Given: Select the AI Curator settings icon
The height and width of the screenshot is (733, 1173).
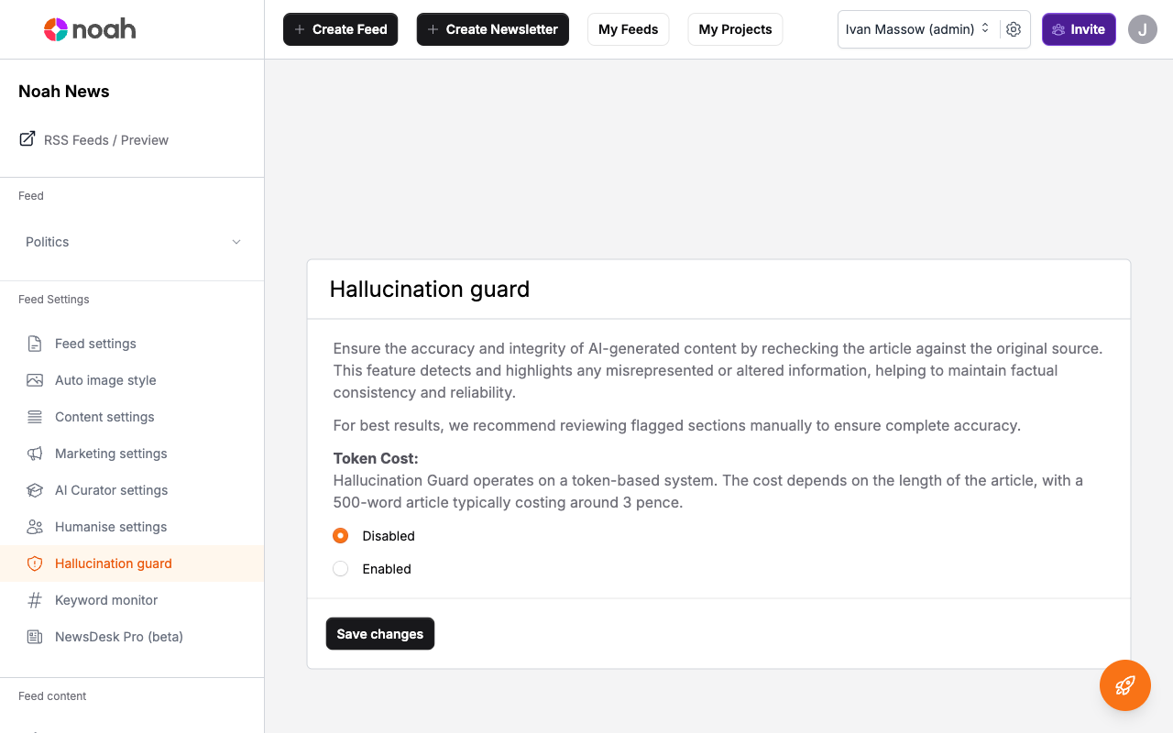Looking at the screenshot, I should [x=34, y=490].
